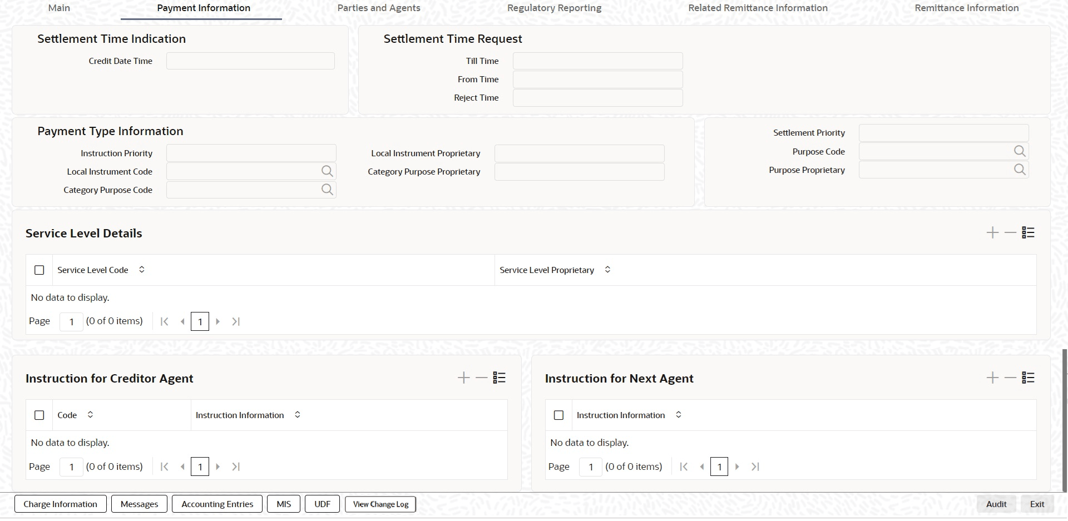Select all rows in Instruction for Creditor Agent
Image resolution: width=1068 pixels, height=521 pixels.
(39, 415)
